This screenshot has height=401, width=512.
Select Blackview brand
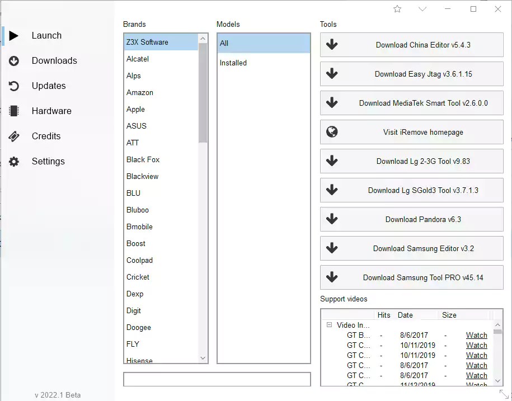click(161, 177)
